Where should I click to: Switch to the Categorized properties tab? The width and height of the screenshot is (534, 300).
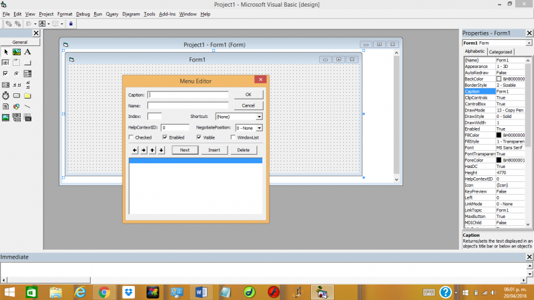click(500, 52)
